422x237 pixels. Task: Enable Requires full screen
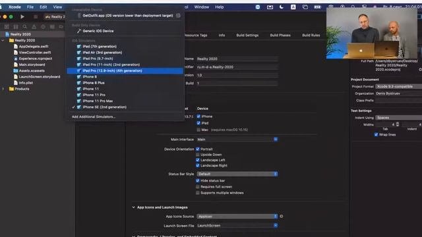point(198,186)
